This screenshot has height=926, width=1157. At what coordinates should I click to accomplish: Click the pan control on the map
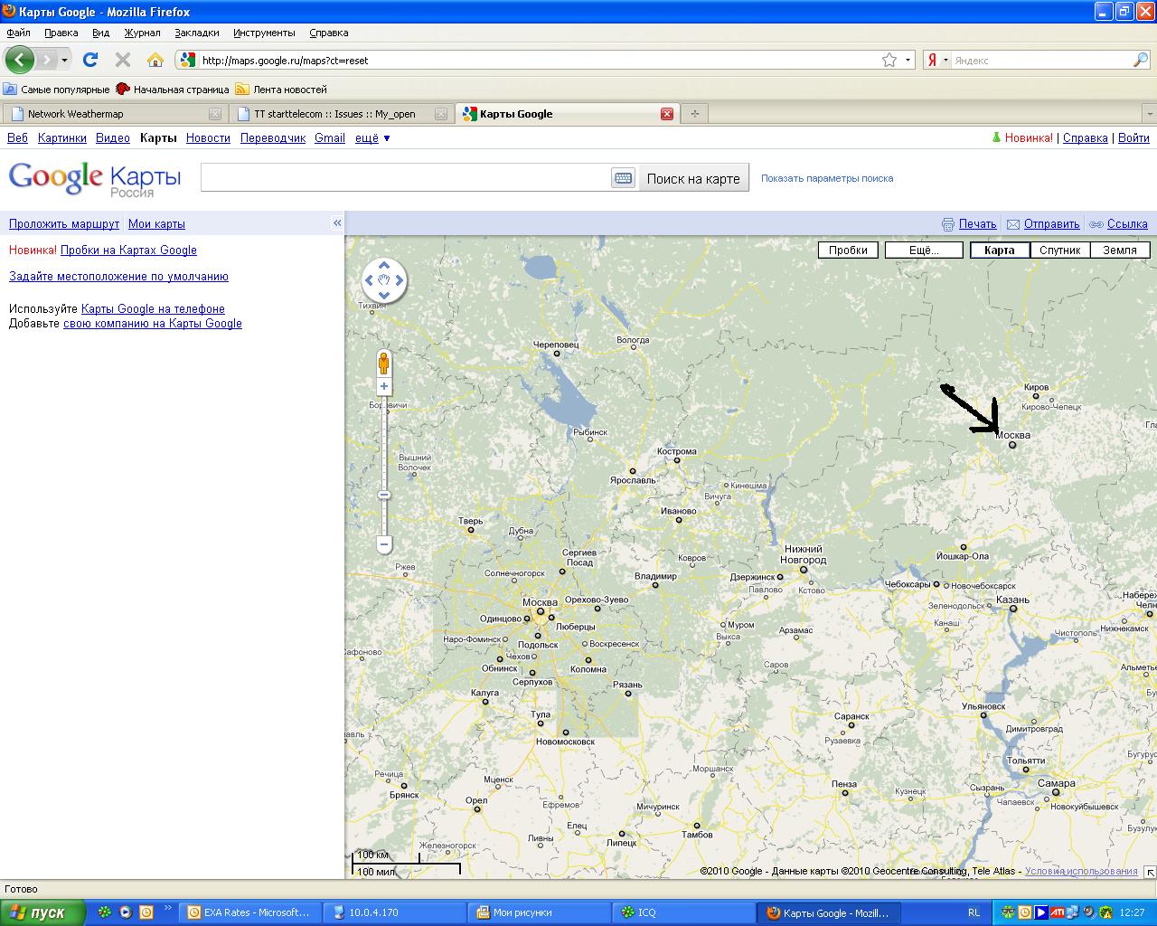384,280
